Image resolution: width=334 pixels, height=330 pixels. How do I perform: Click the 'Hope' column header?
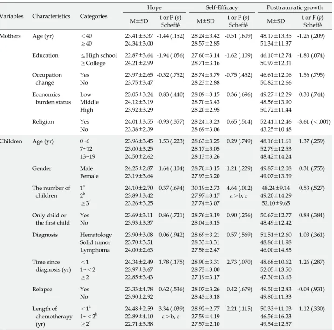click(x=154, y=7)
